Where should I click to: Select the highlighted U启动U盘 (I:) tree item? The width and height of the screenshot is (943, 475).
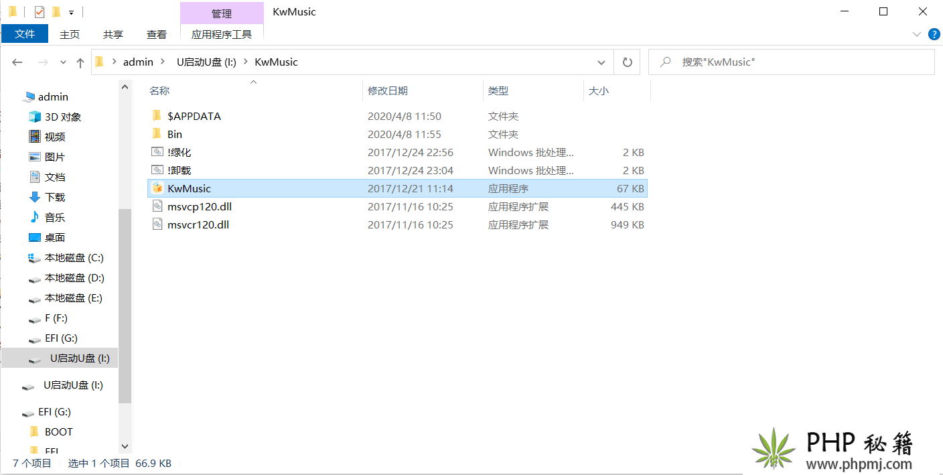pyautogui.click(x=60, y=358)
